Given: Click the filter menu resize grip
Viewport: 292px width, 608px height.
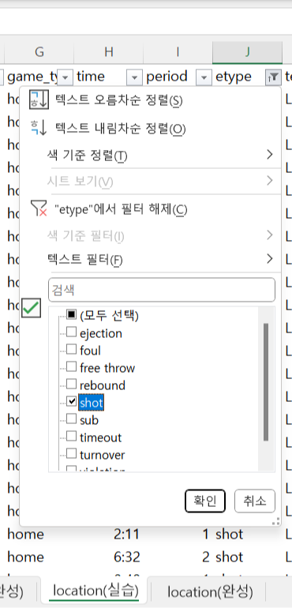Looking at the screenshot, I should (x=276, y=521).
